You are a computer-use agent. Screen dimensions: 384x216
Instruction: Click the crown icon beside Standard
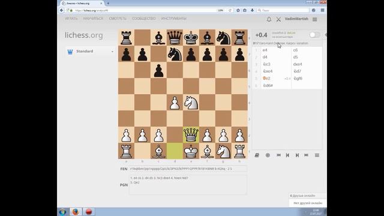(70, 52)
